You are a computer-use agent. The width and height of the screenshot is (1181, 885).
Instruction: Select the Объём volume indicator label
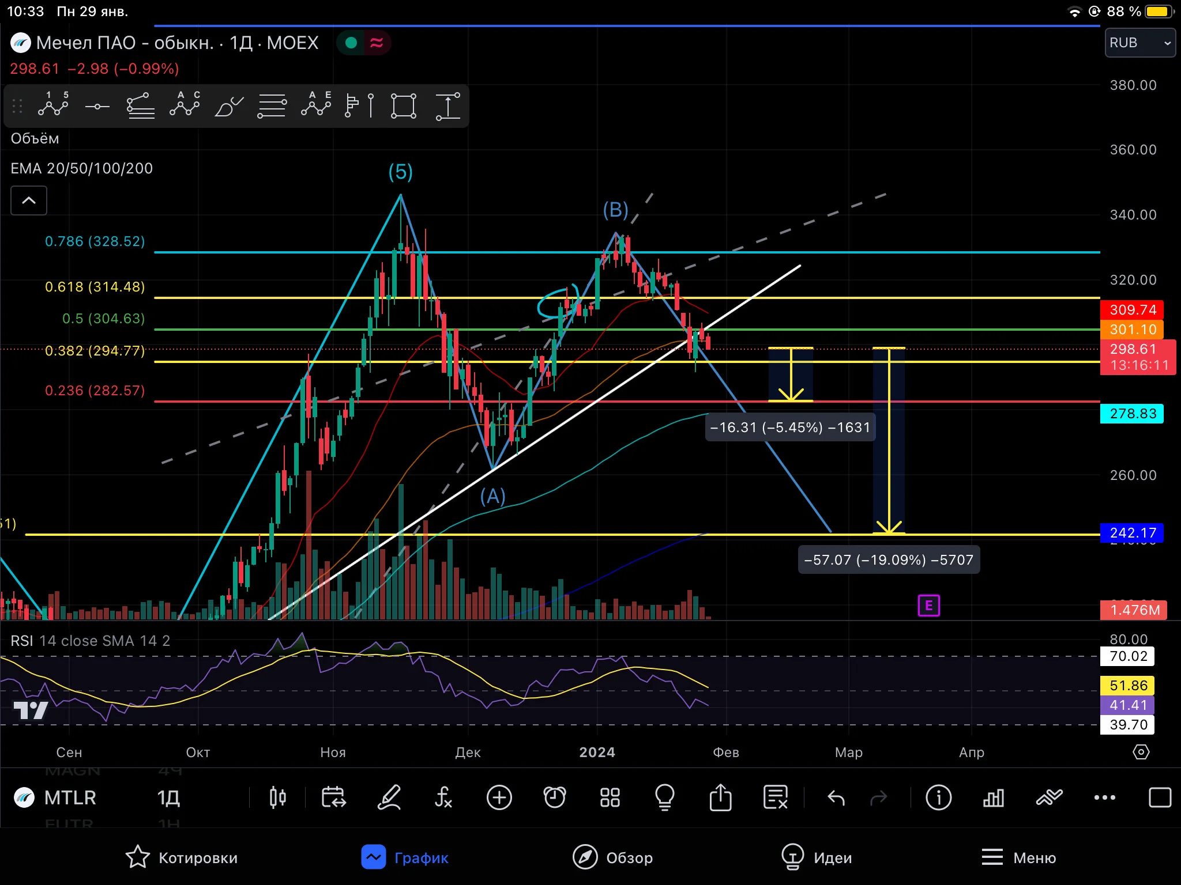tap(35, 139)
